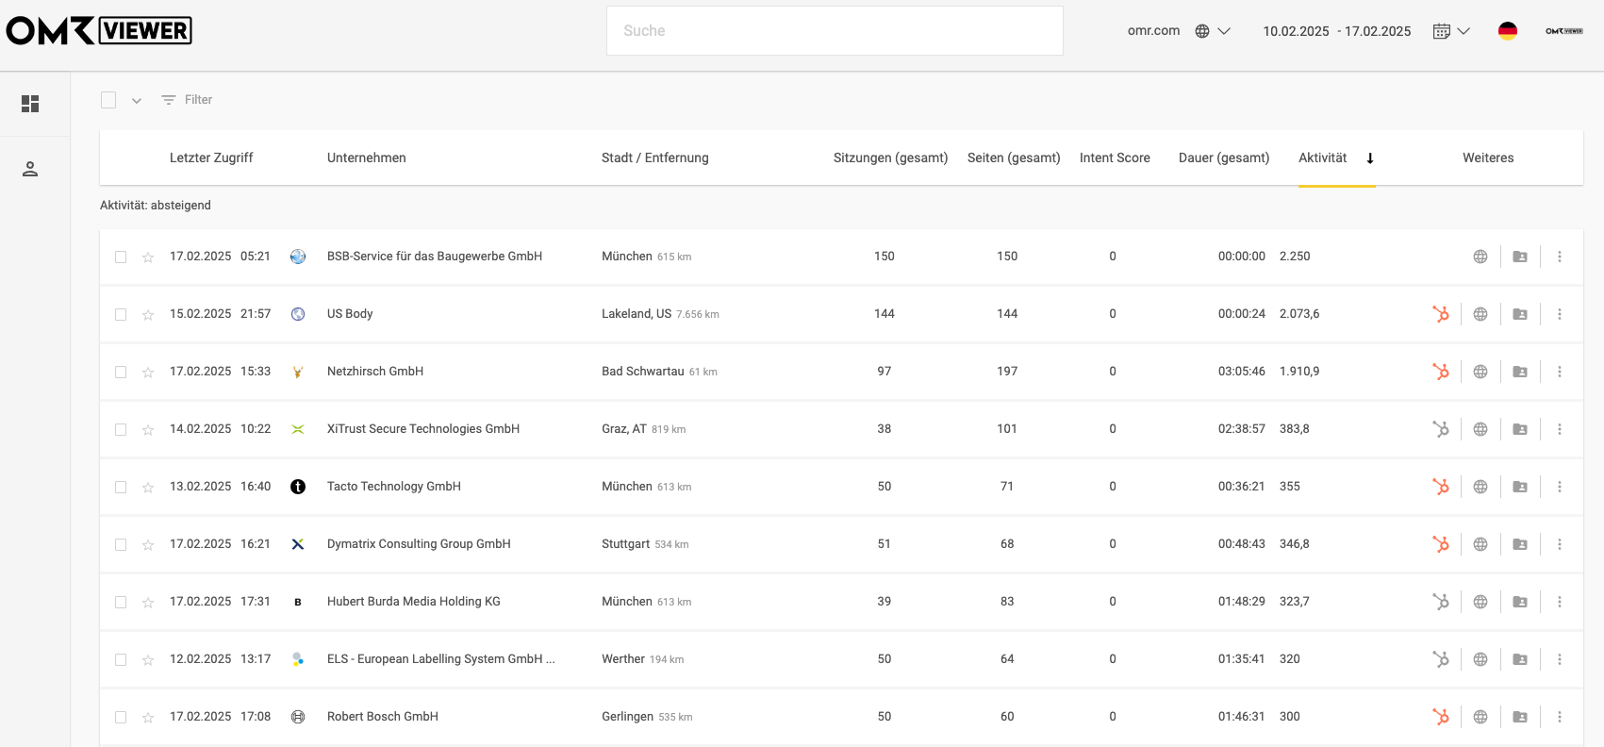The image size is (1604, 747).
Task: Click HubSpot icon for Netzhirsch GmbH
Action: [x=1441, y=372]
